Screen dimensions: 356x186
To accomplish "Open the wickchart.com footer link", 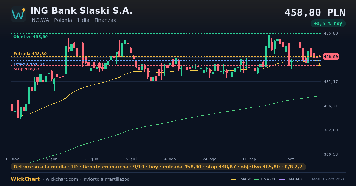I will (x=61, y=179).
